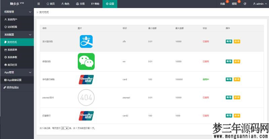
Task: Click the wx identifier cell
Action: (124, 61)
